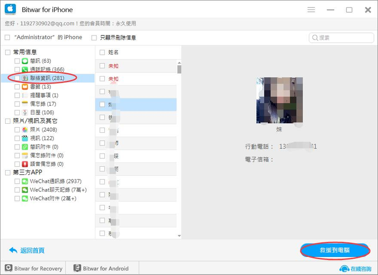Enable 只顯示刪除信息 checkbox
The height and width of the screenshot is (275, 378).
(94, 38)
